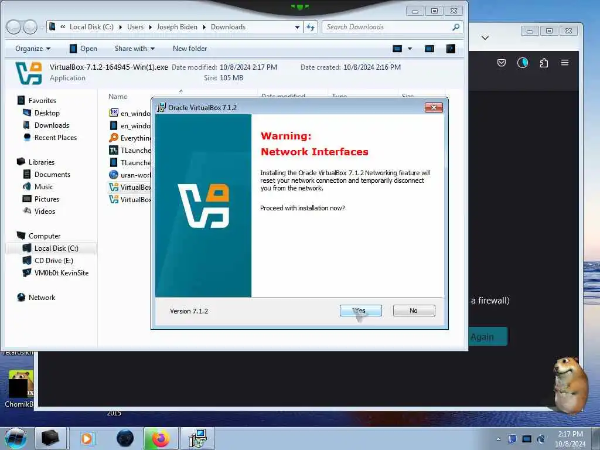Click the search magnifier icon
This screenshot has width=600, height=450.
tap(456, 27)
